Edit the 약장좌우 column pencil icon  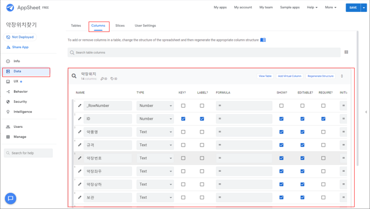tap(80, 171)
